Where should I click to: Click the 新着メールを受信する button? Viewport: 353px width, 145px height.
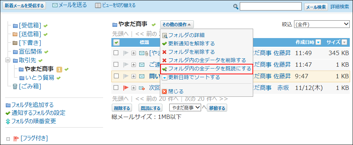coord(24,6)
